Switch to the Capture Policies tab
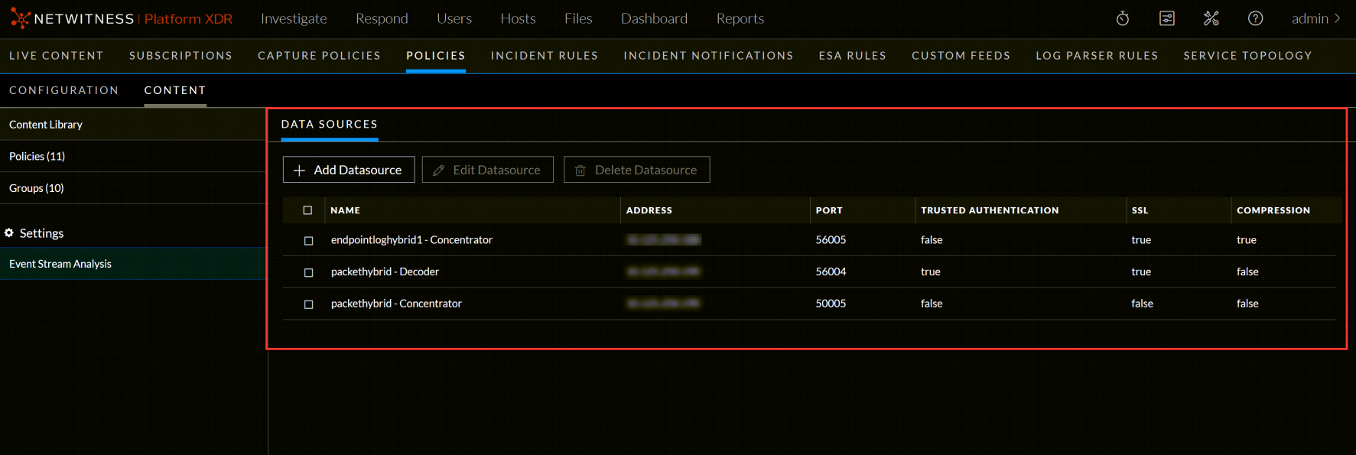This screenshot has width=1356, height=455. click(x=319, y=56)
